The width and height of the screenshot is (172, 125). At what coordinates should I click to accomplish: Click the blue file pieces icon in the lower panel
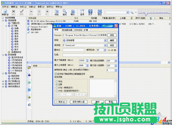click(29, 90)
